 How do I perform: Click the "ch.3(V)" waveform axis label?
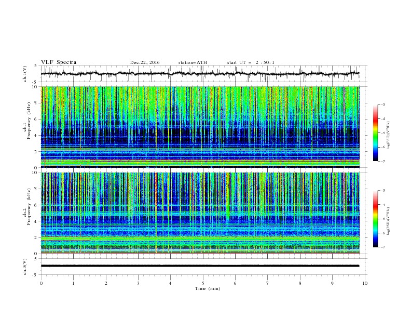(25, 267)
